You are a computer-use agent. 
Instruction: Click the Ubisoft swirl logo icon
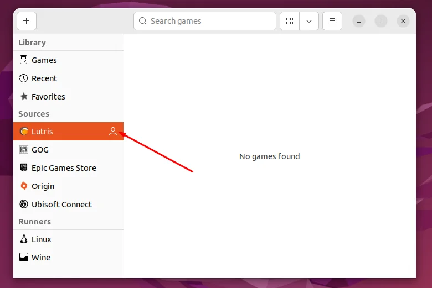[x=24, y=204]
